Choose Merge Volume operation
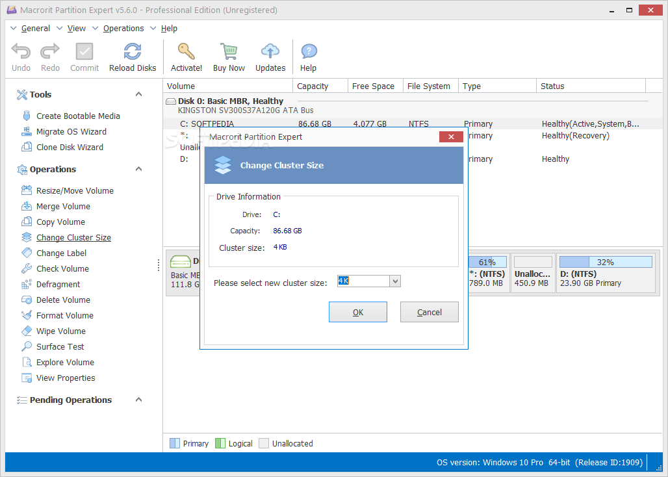The image size is (668, 477). coord(63,206)
